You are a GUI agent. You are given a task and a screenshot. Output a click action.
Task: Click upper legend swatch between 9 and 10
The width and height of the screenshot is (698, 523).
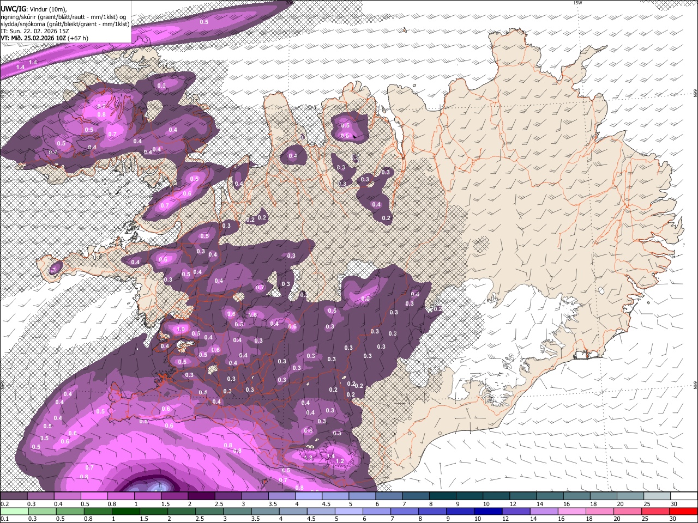(470, 496)
